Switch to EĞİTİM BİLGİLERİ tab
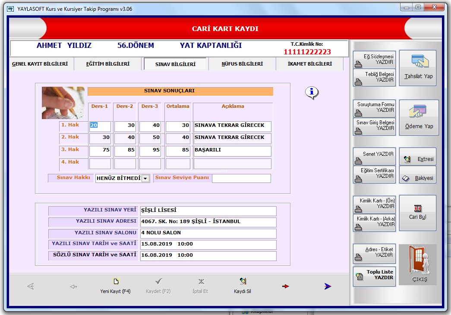 tap(108, 64)
